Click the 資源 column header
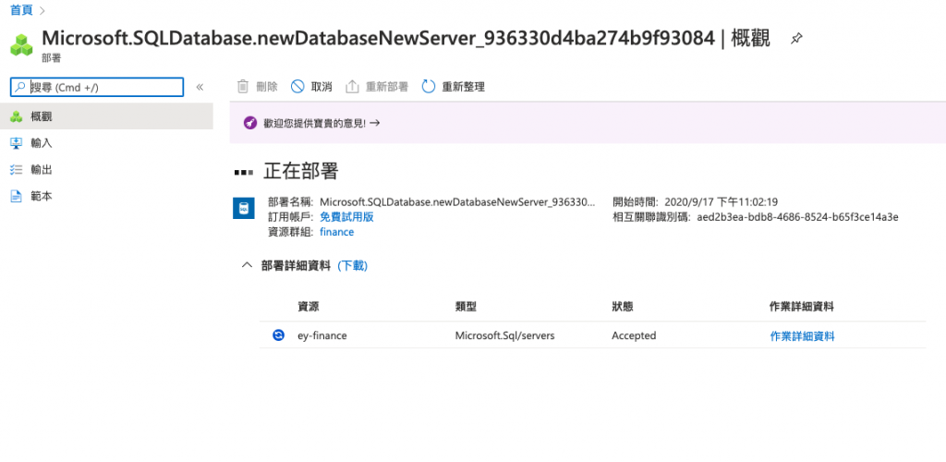Viewport: 946px width, 462px height. [309, 307]
